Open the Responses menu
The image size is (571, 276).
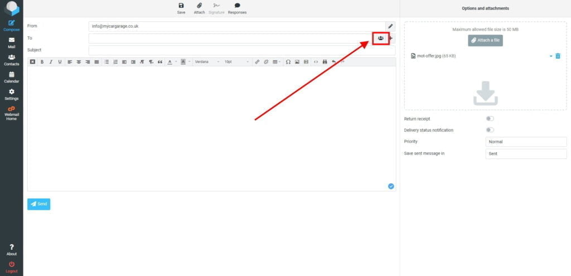pyautogui.click(x=237, y=8)
